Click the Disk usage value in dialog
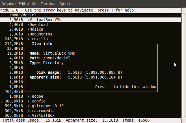 click(95, 72)
